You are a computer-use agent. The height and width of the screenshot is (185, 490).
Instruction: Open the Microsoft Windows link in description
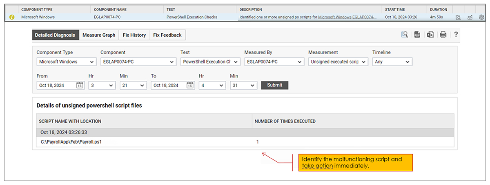point(334,17)
